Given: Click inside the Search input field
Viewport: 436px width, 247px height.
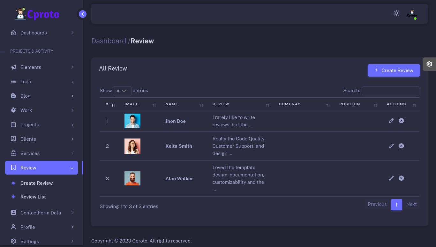Looking at the screenshot, I should [x=390, y=91].
